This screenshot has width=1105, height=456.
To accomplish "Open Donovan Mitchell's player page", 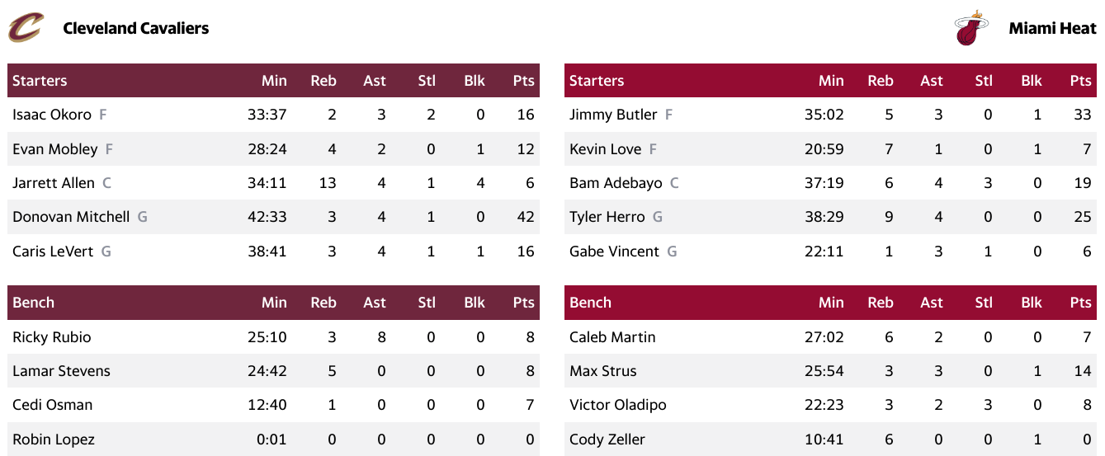I will tap(71, 217).
